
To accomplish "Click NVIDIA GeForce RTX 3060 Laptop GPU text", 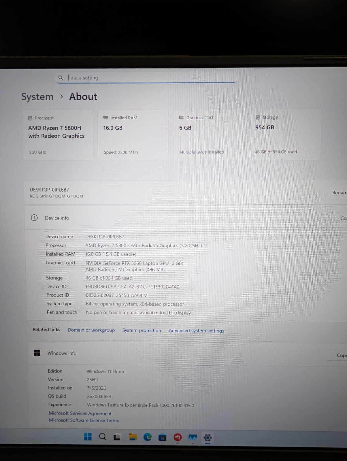I will click(x=134, y=263).
